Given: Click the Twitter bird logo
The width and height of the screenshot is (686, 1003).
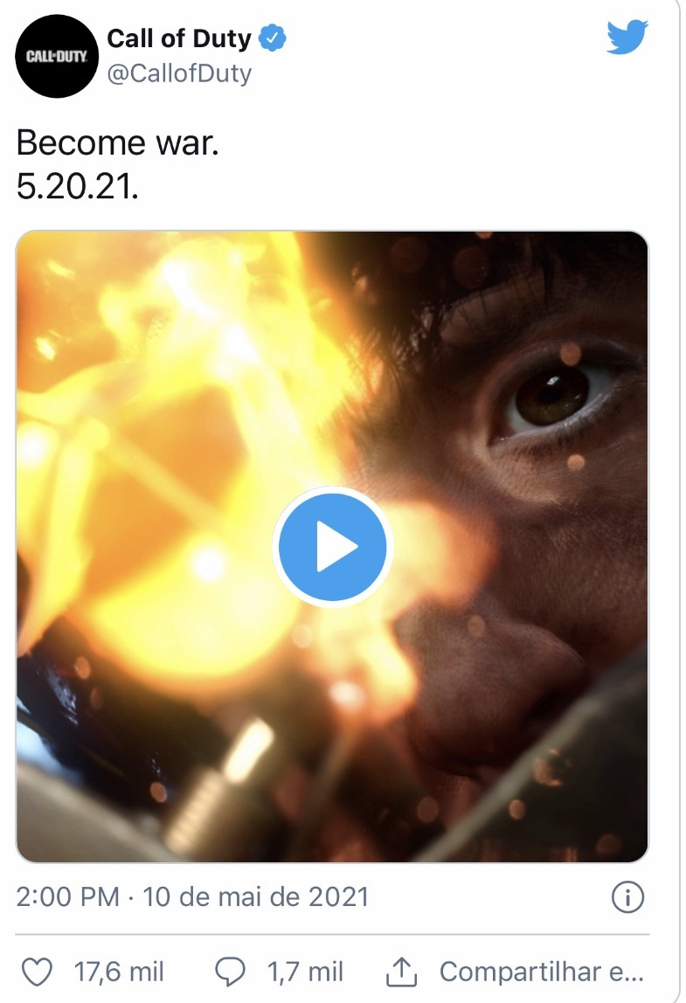Looking at the screenshot, I should [x=627, y=37].
